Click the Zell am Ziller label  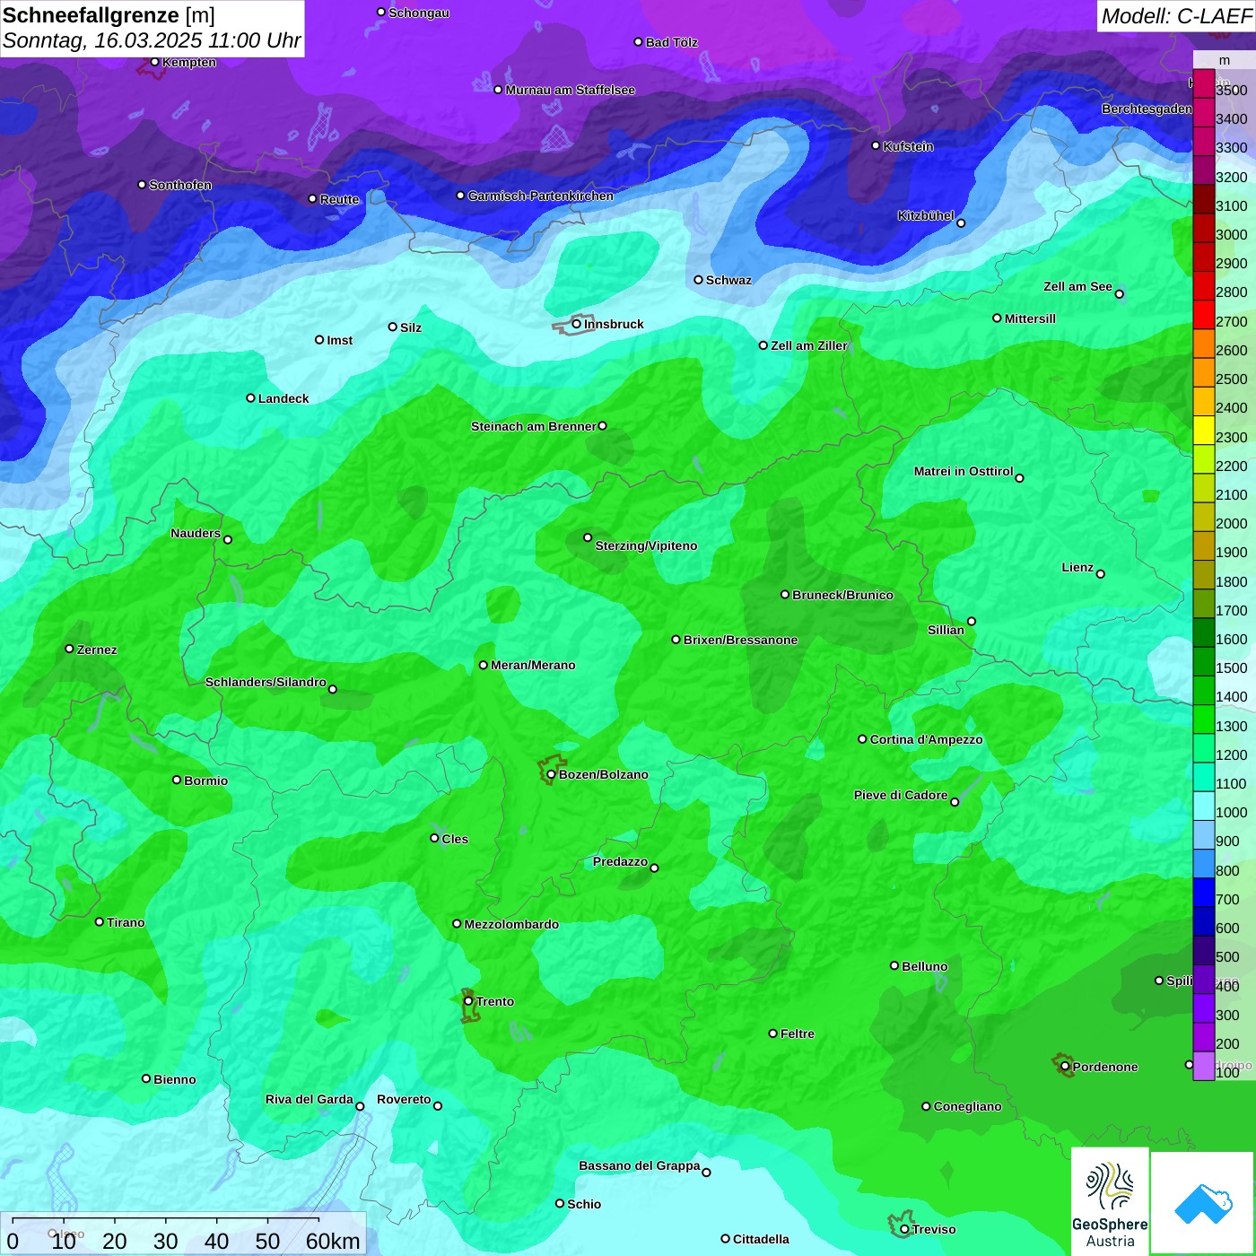coord(809,345)
